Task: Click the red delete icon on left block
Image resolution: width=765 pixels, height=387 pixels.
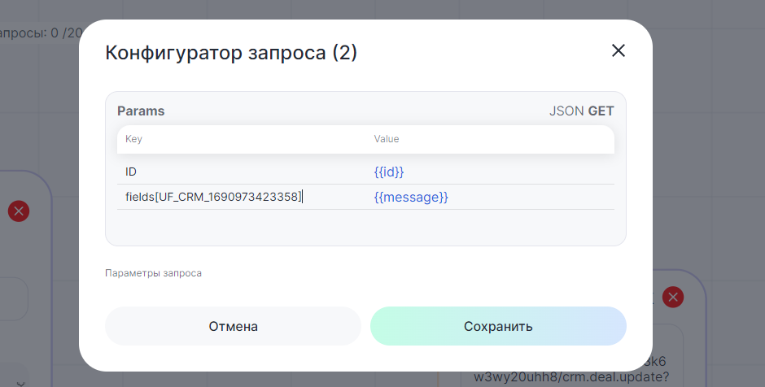Action: coord(19,211)
